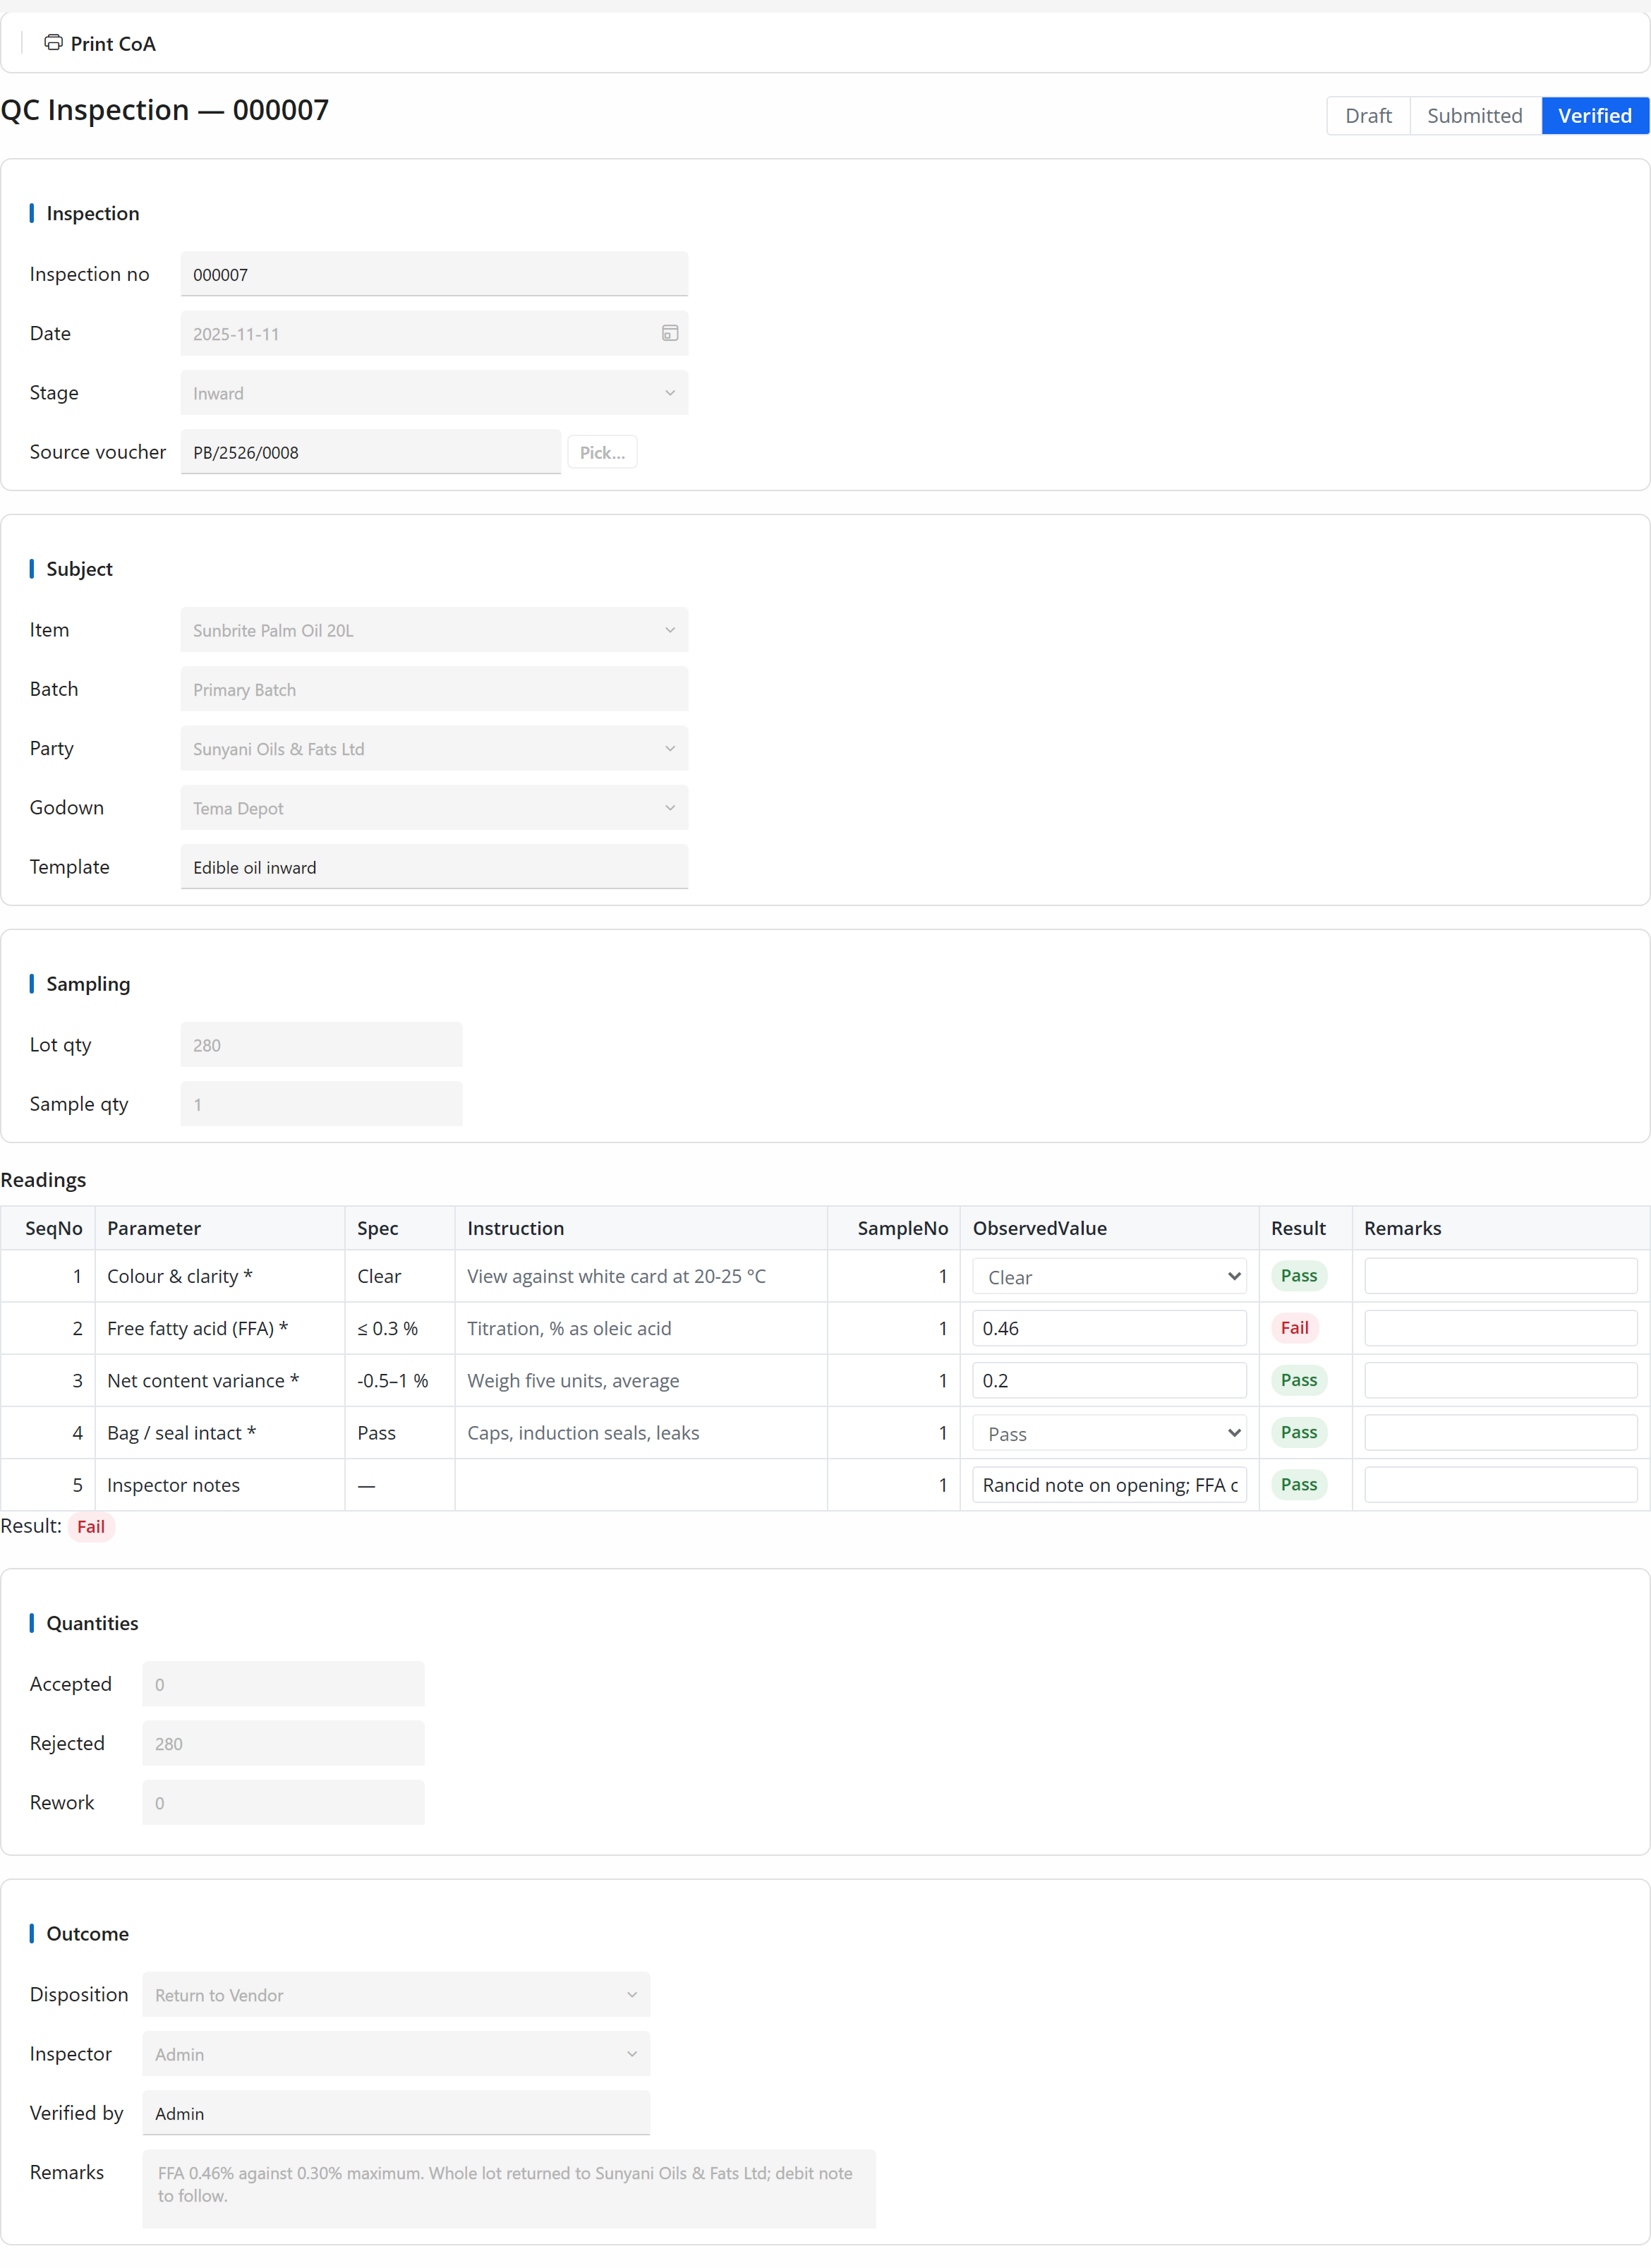This screenshot has width=1651, height=2268.
Task: Click the Accepted quantity field
Action: point(283,1685)
